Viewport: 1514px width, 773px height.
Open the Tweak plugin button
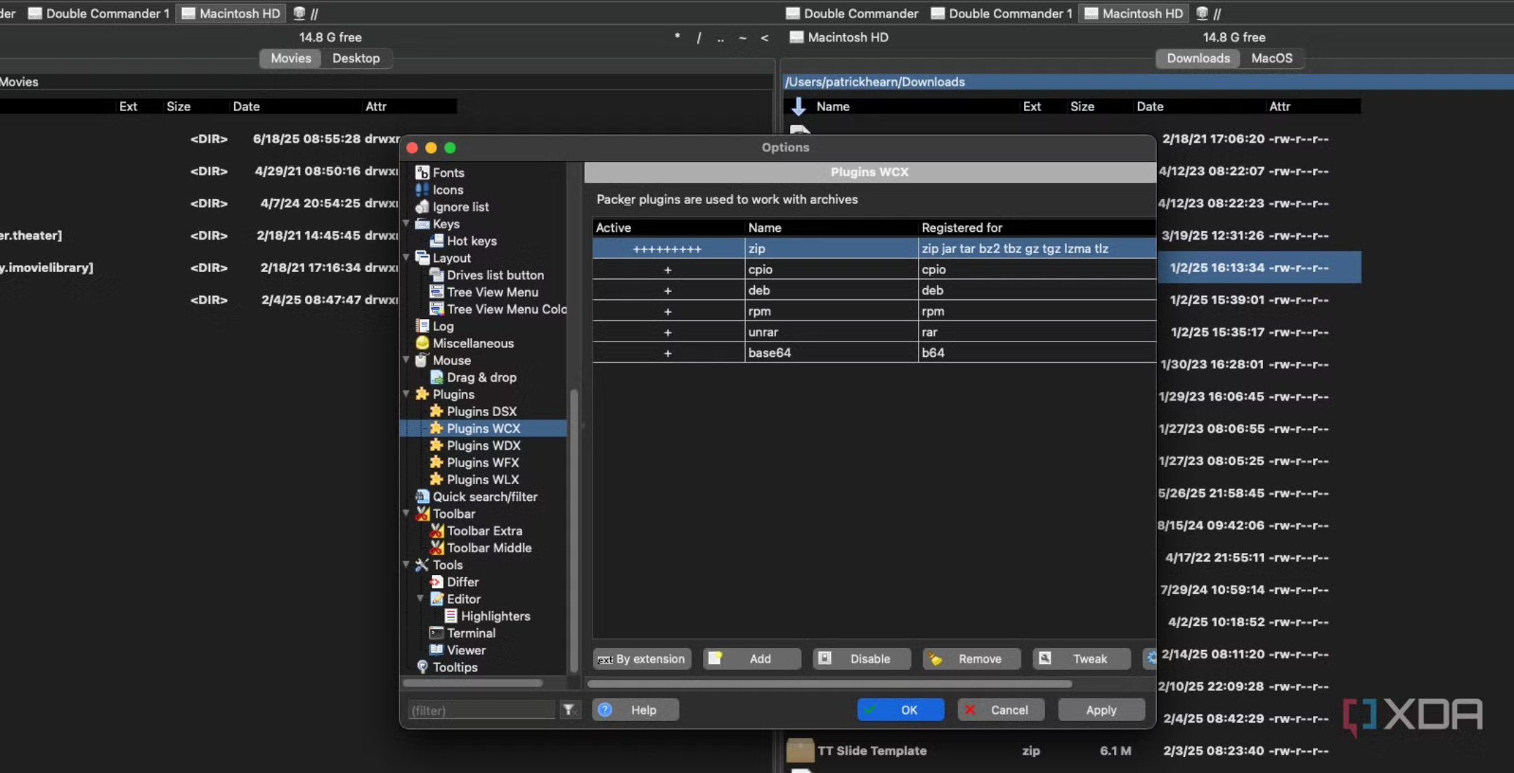click(x=1081, y=659)
